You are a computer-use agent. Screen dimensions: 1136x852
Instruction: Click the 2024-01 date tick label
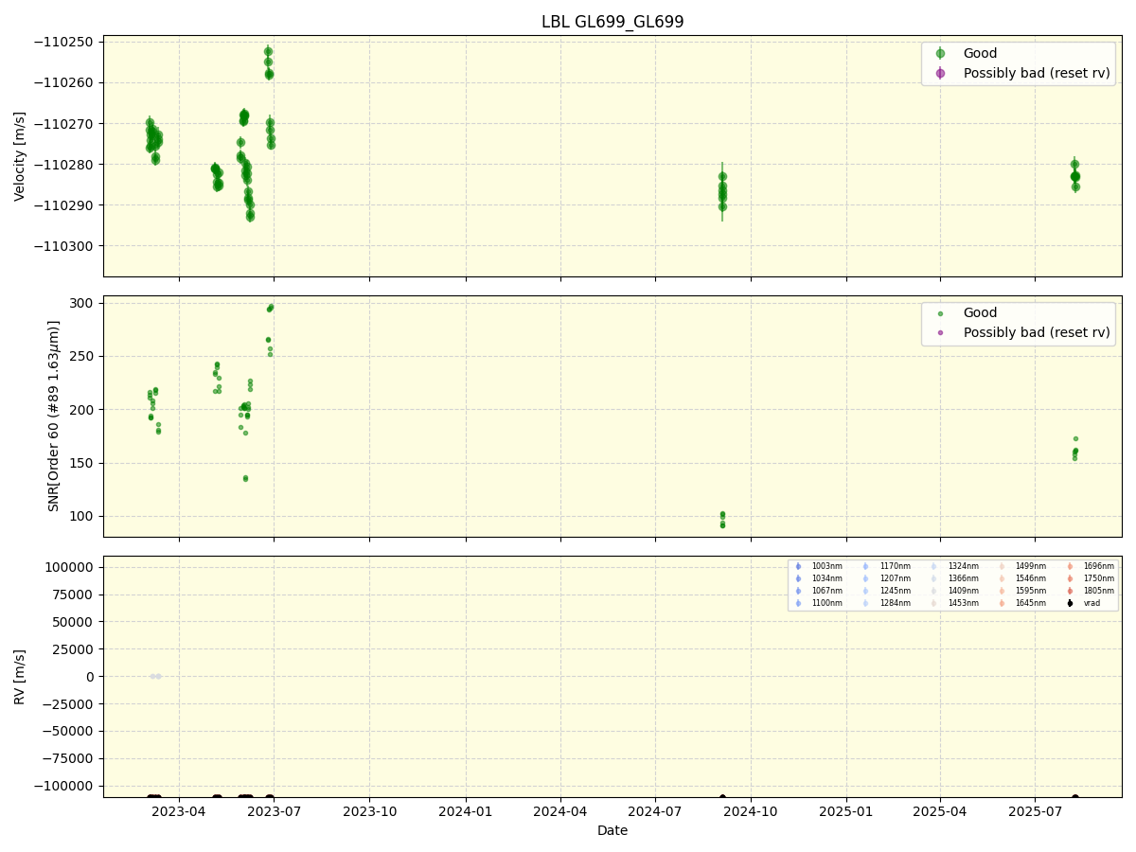(466, 811)
